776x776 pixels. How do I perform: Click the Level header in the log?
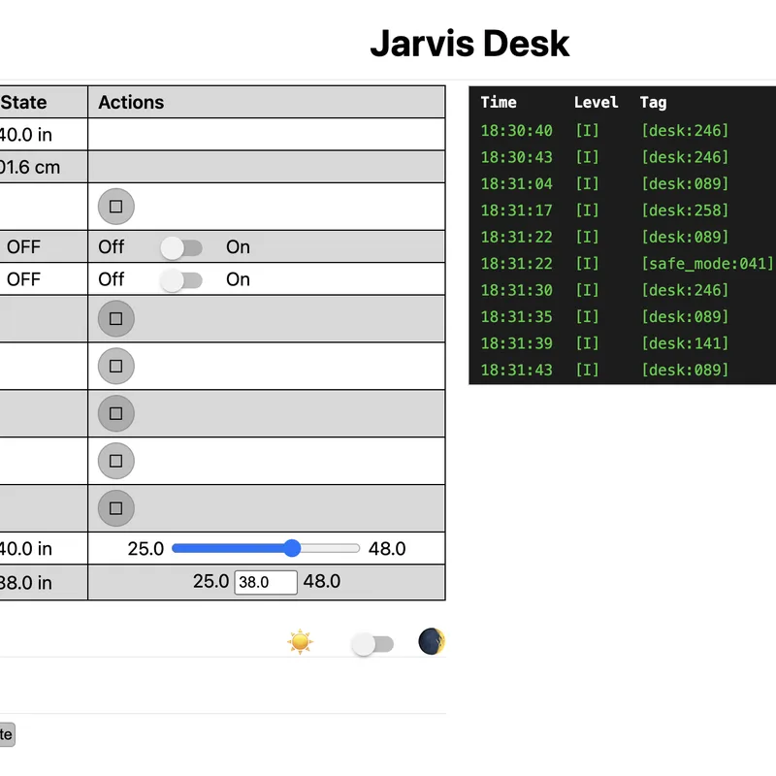(x=596, y=103)
